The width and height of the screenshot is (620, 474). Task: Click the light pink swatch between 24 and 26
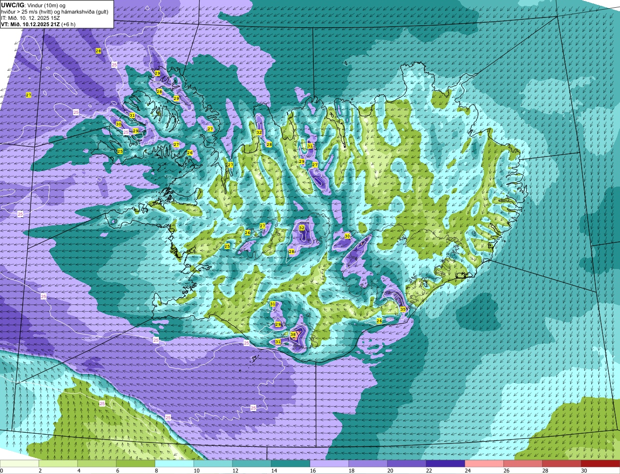pyautogui.click(x=484, y=463)
